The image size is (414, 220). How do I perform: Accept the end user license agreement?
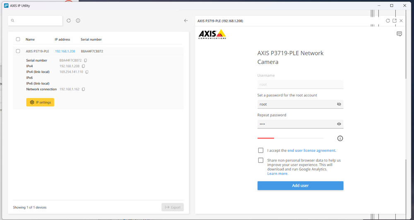260,151
